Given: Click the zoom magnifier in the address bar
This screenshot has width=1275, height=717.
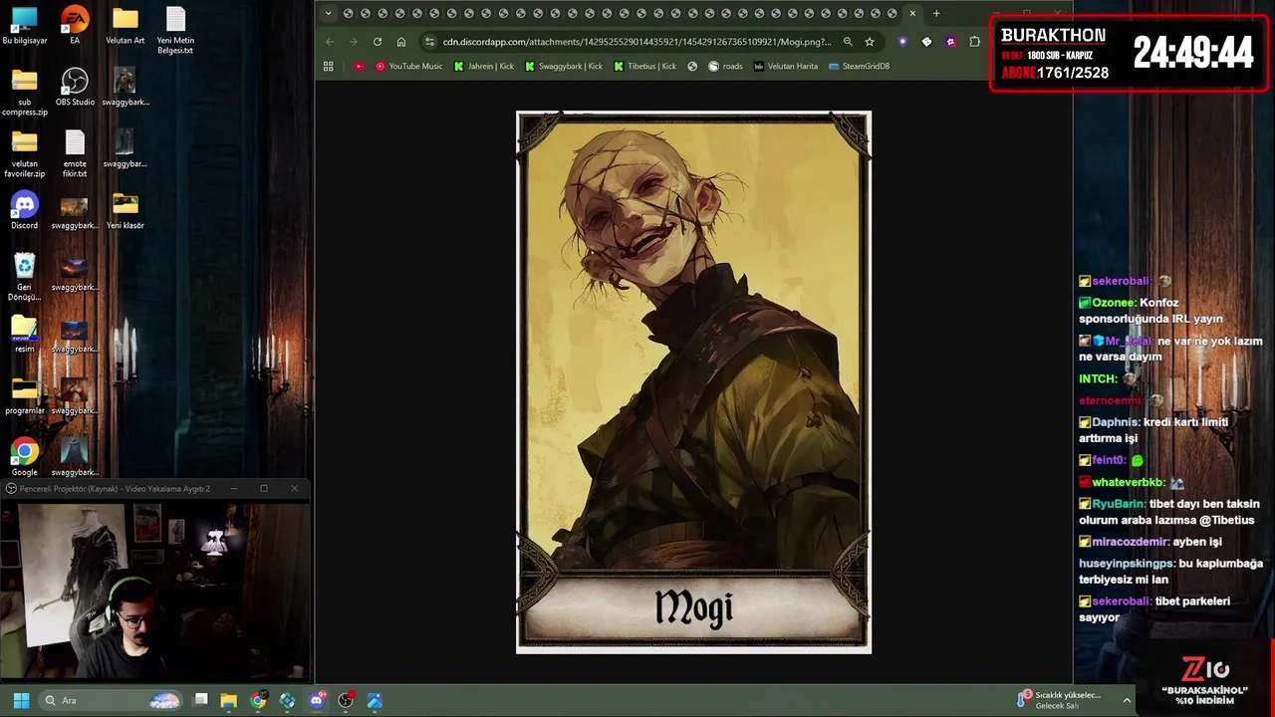Looking at the screenshot, I should tap(848, 42).
